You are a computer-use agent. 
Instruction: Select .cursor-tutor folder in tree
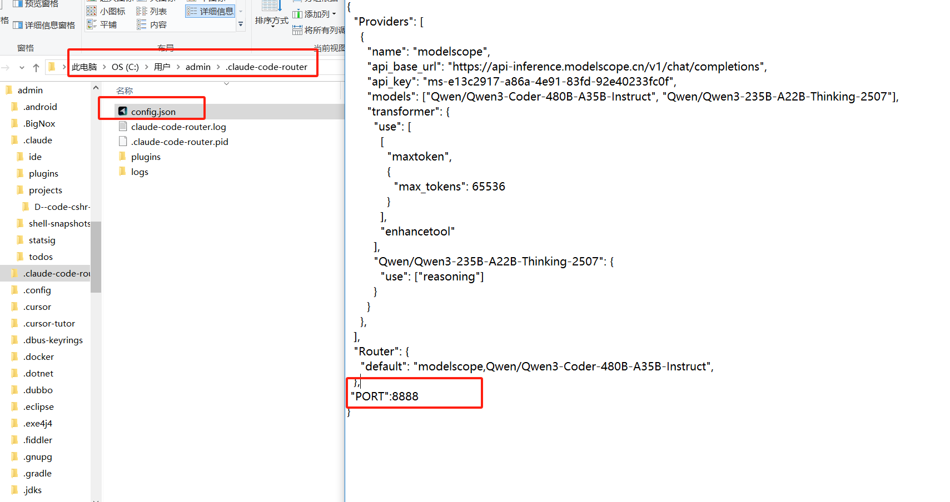point(49,323)
